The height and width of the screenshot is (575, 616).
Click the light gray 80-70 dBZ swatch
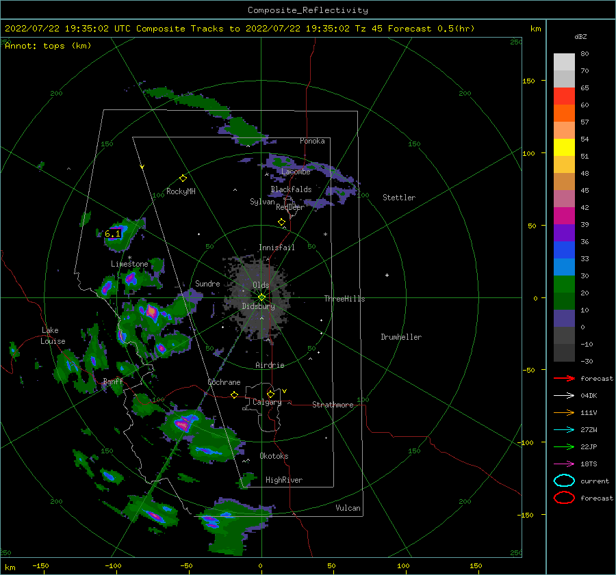[564, 62]
